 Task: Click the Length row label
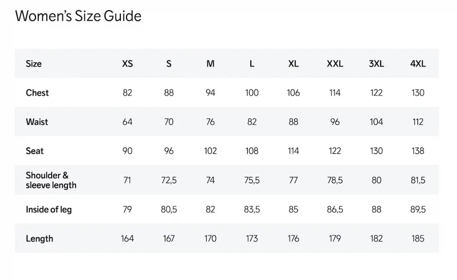[39, 238]
